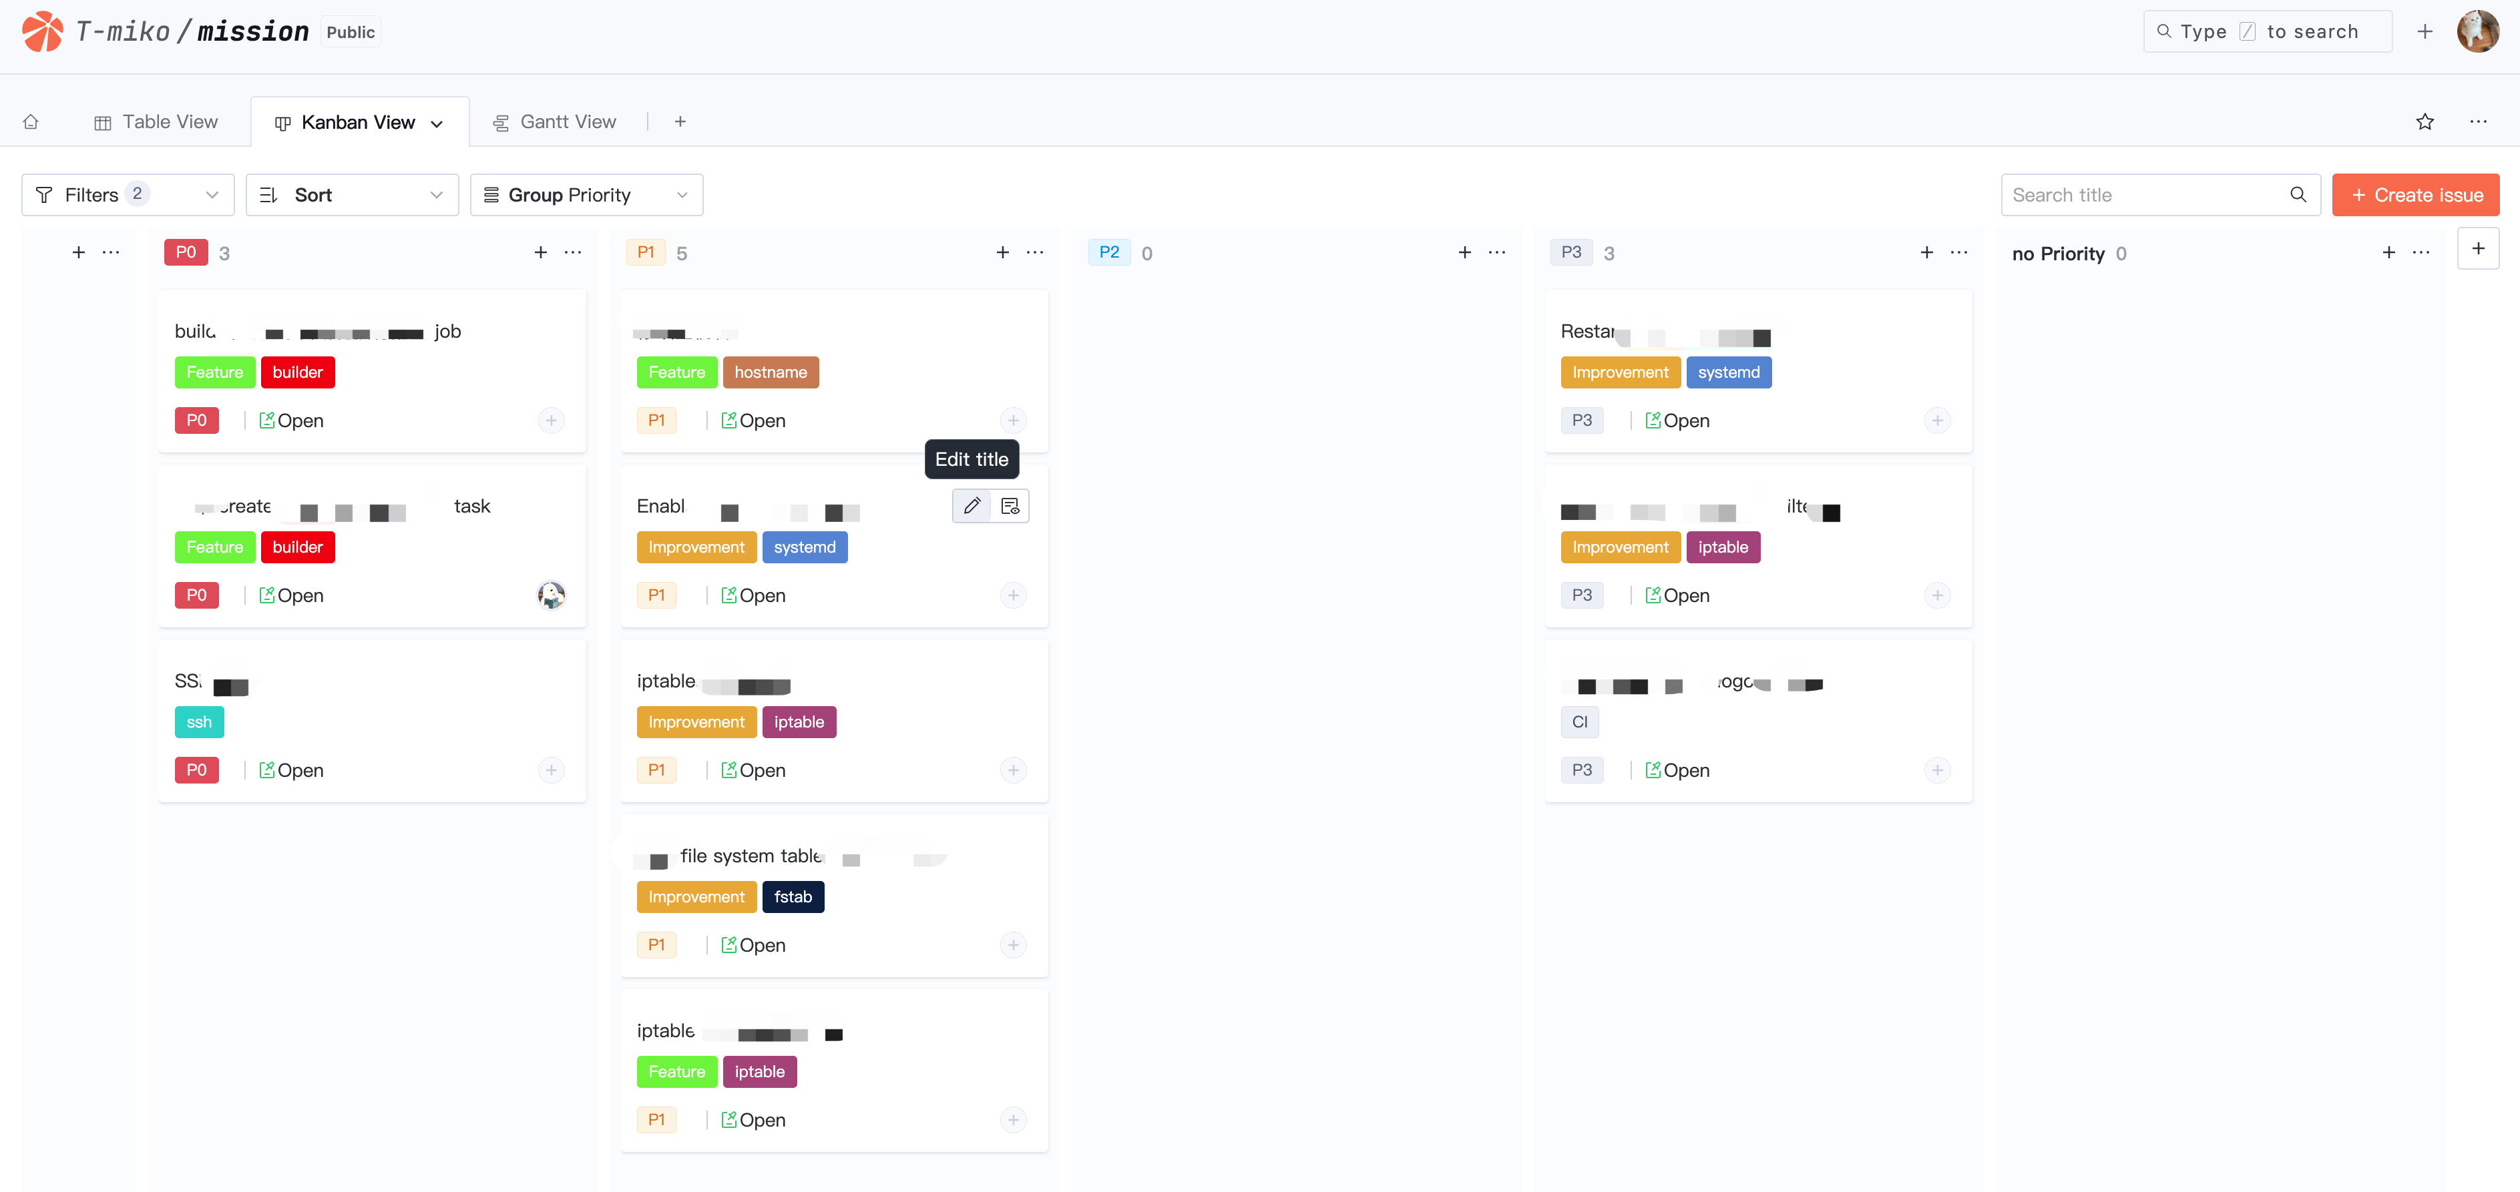The width and height of the screenshot is (2520, 1192).
Task: Click the magnifier icon in Search title
Action: coord(2297,195)
